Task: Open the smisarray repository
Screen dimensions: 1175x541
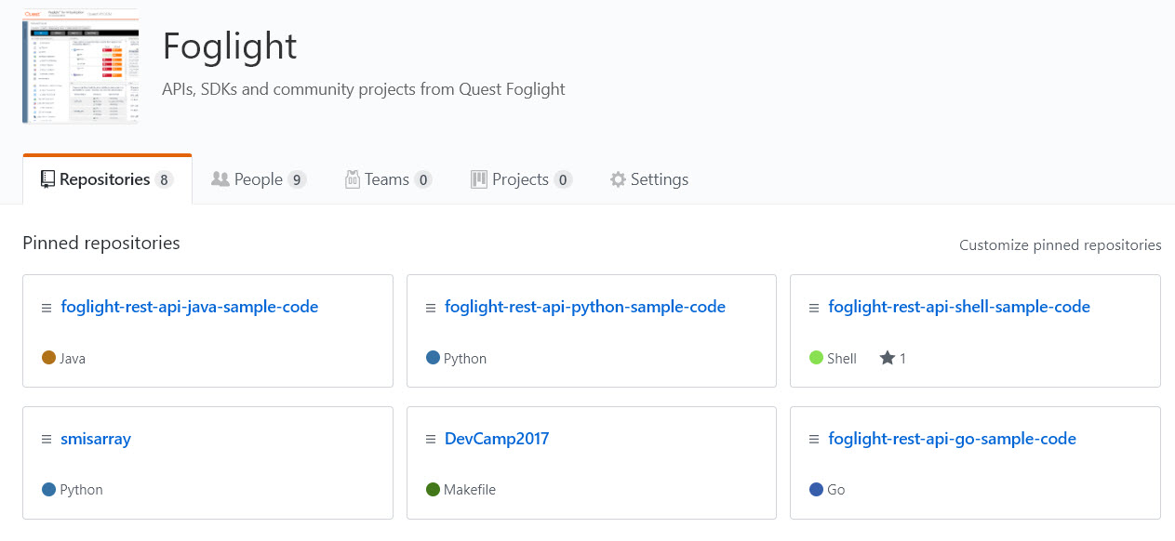Action: tap(96, 439)
